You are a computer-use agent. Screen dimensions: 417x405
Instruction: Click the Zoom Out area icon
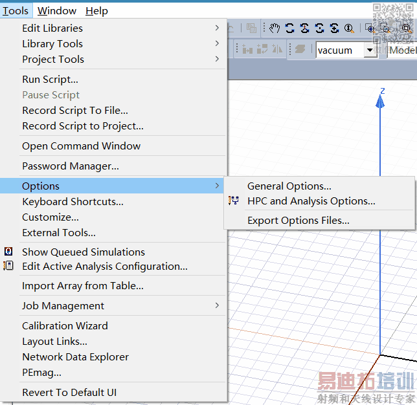[385, 28]
